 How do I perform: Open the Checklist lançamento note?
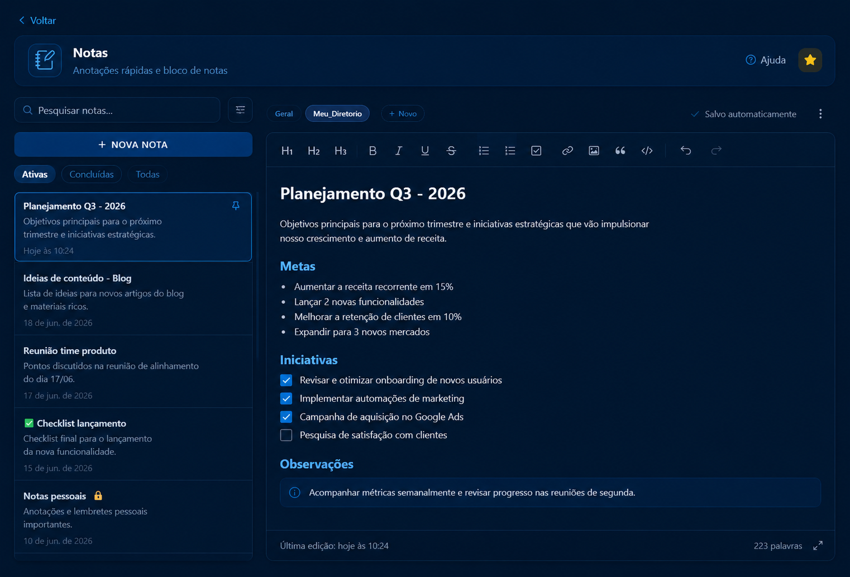point(133,445)
